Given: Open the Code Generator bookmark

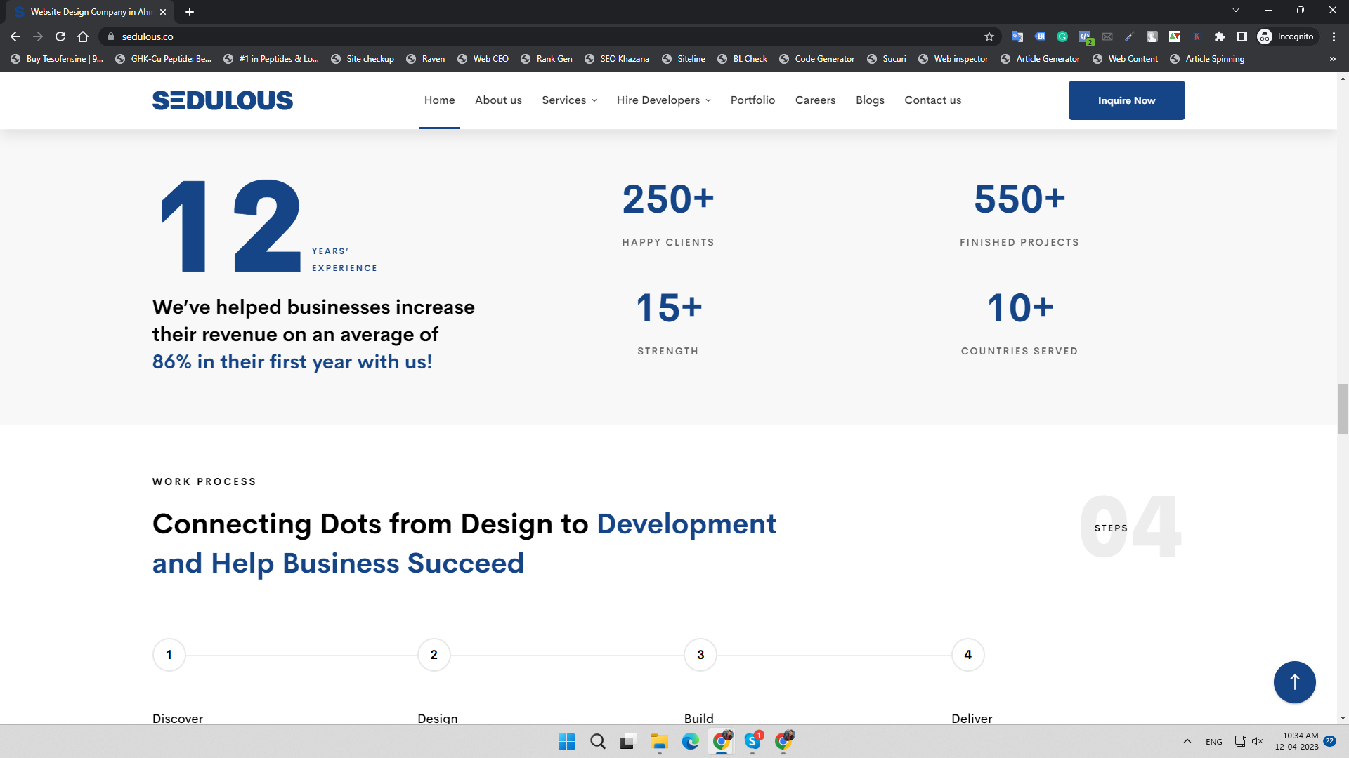Looking at the screenshot, I should 817,59.
